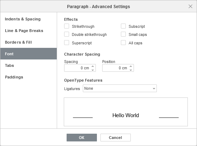This screenshot has width=197, height=146.
Task: Turn on Small caps
Action: click(x=123, y=34)
